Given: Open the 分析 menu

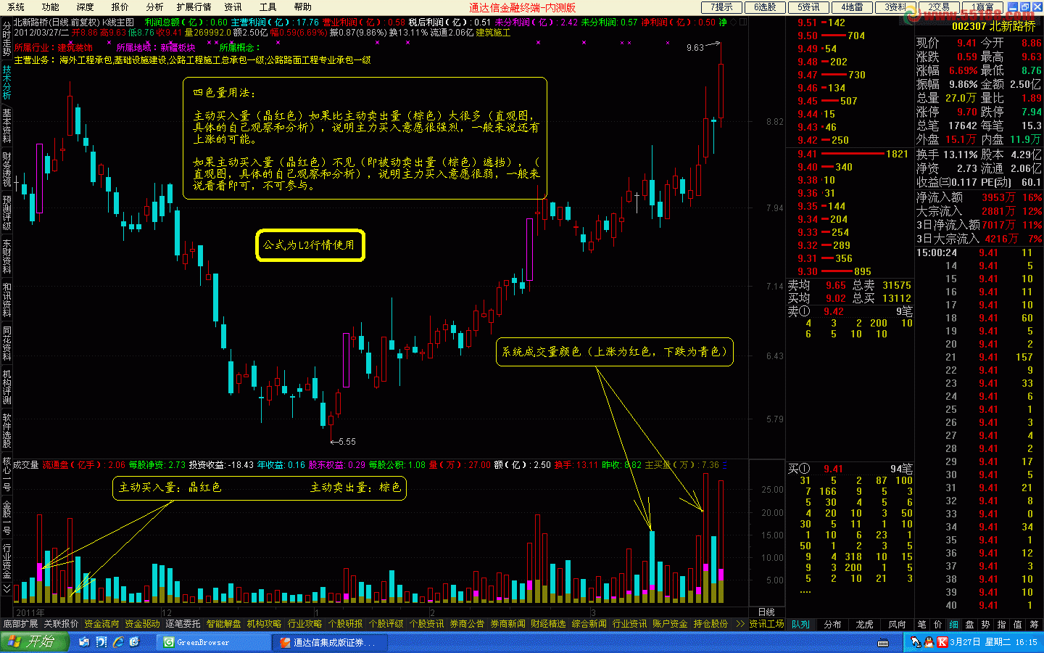Looking at the screenshot, I should (x=154, y=7).
